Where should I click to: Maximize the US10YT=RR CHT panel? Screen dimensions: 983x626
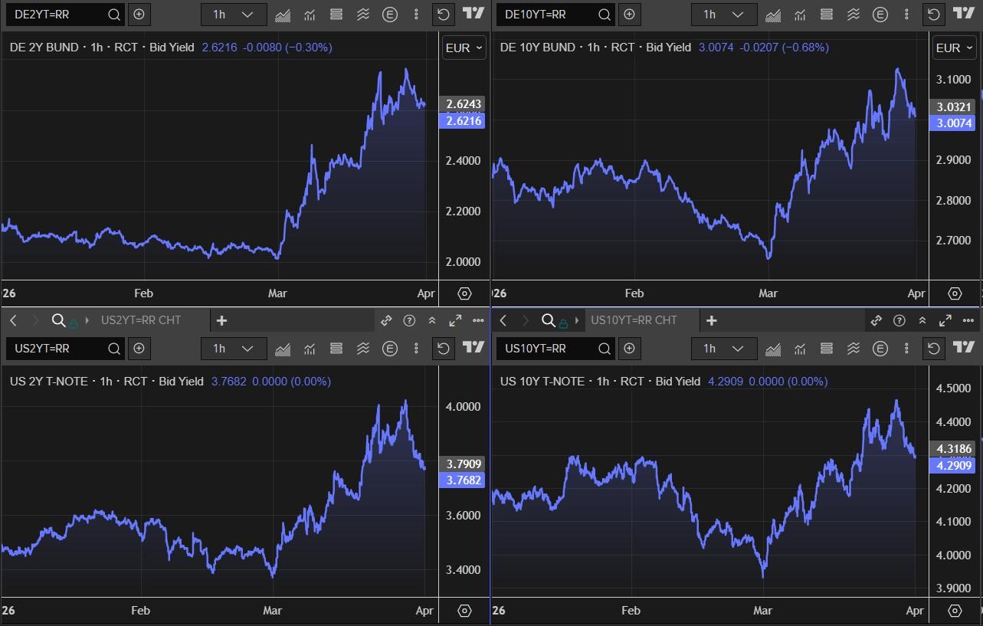click(945, 320)
